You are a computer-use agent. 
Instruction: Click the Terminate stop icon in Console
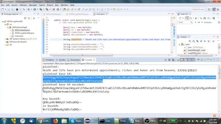[x=165, y=60]
